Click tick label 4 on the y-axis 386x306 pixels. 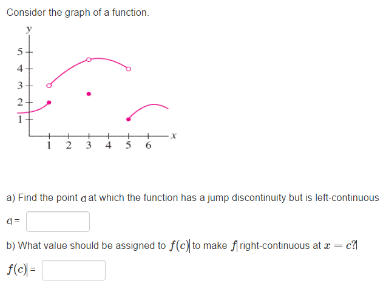19,69
